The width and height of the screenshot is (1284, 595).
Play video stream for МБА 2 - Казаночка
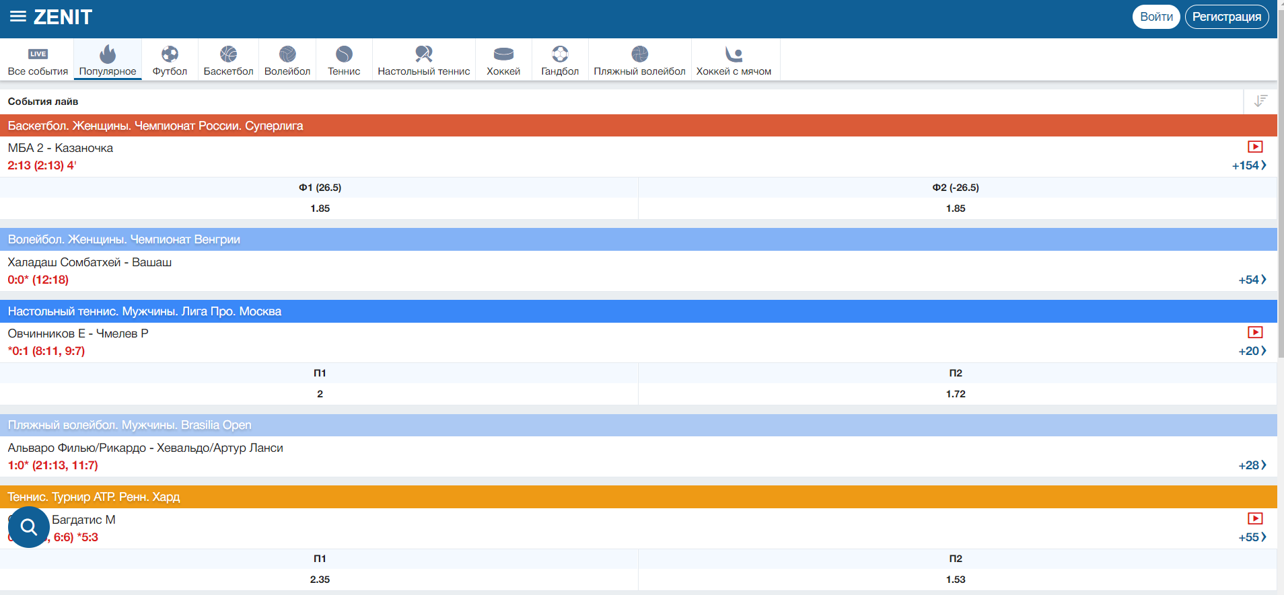[x=1254, y=147]
